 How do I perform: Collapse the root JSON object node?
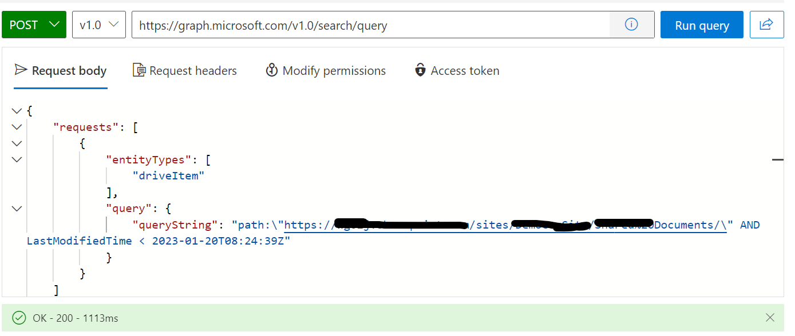17,110
